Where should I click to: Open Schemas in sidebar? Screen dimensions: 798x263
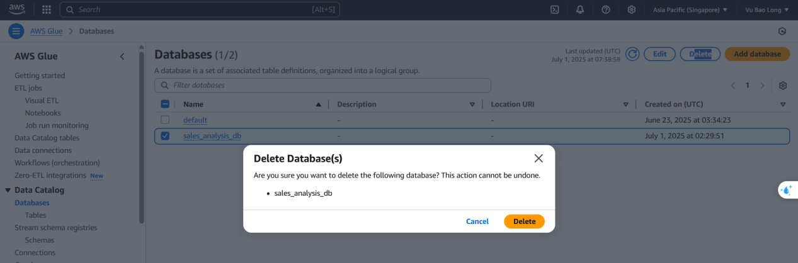pos(39,240)
